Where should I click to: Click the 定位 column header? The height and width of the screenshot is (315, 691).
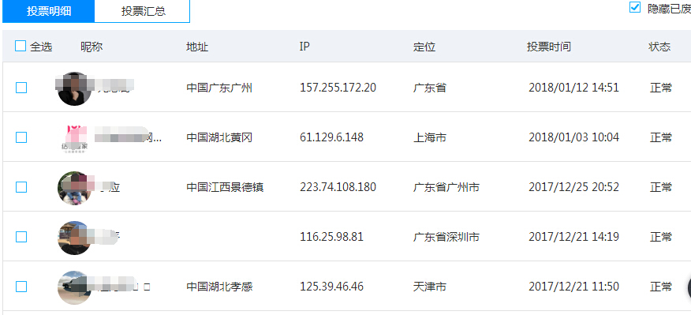[424, 47]
